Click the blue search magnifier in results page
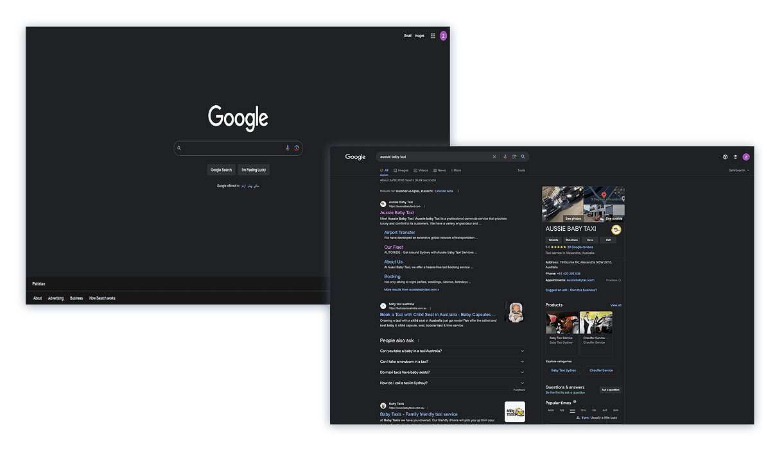 (523, 157)
